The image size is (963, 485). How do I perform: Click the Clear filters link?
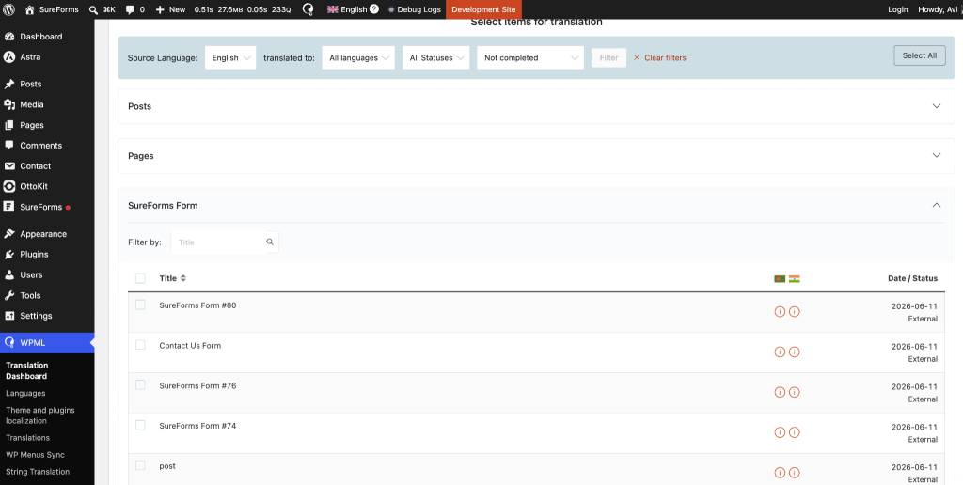(x=659, y=57)
